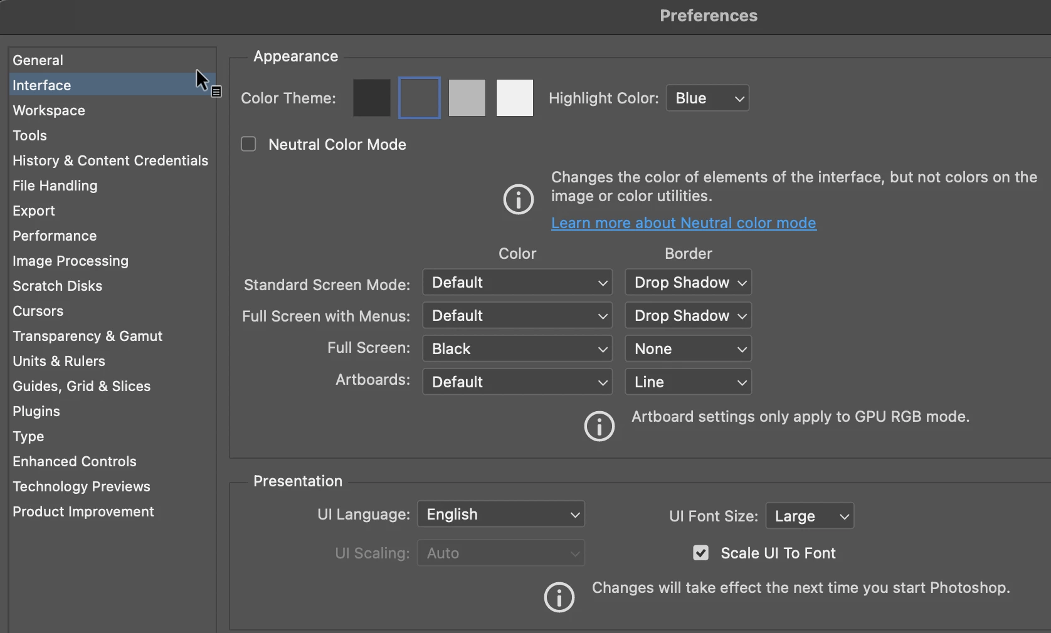Uncheck the Scale UI To Font checkbox
The width and height of the screenshot is (1051, 633).
click(x=700, y=553)
